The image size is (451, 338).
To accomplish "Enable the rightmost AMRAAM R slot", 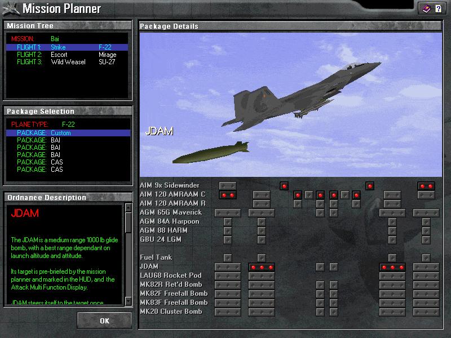I will [x=392, y=204].
